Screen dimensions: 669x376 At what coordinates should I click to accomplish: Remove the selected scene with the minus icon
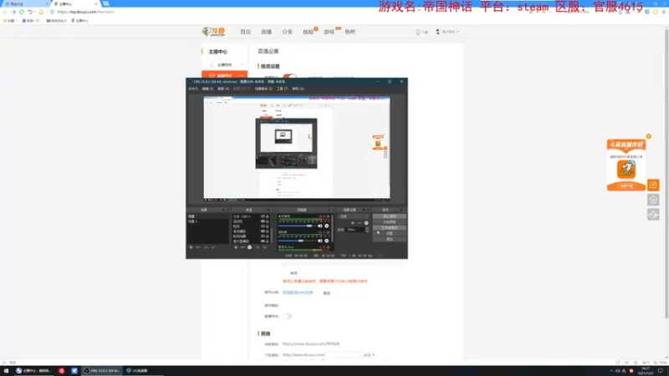pos(198,247)
